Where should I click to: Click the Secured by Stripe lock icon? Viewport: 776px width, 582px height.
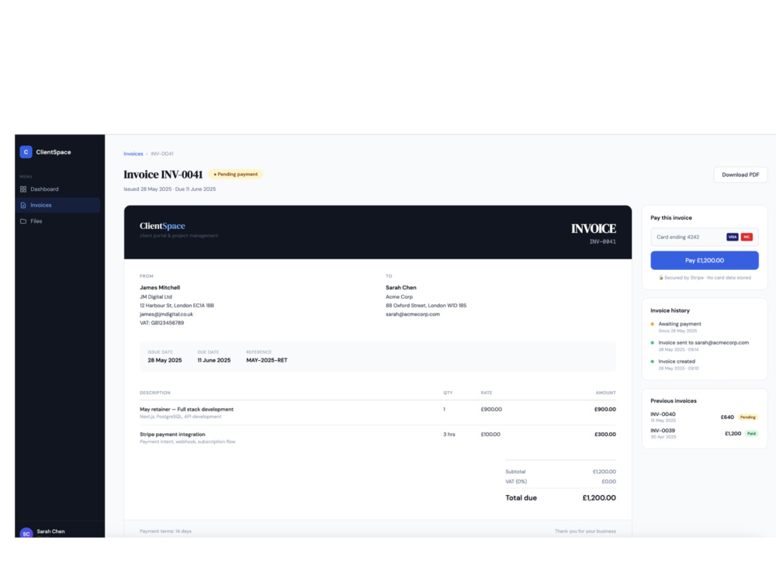660,278
